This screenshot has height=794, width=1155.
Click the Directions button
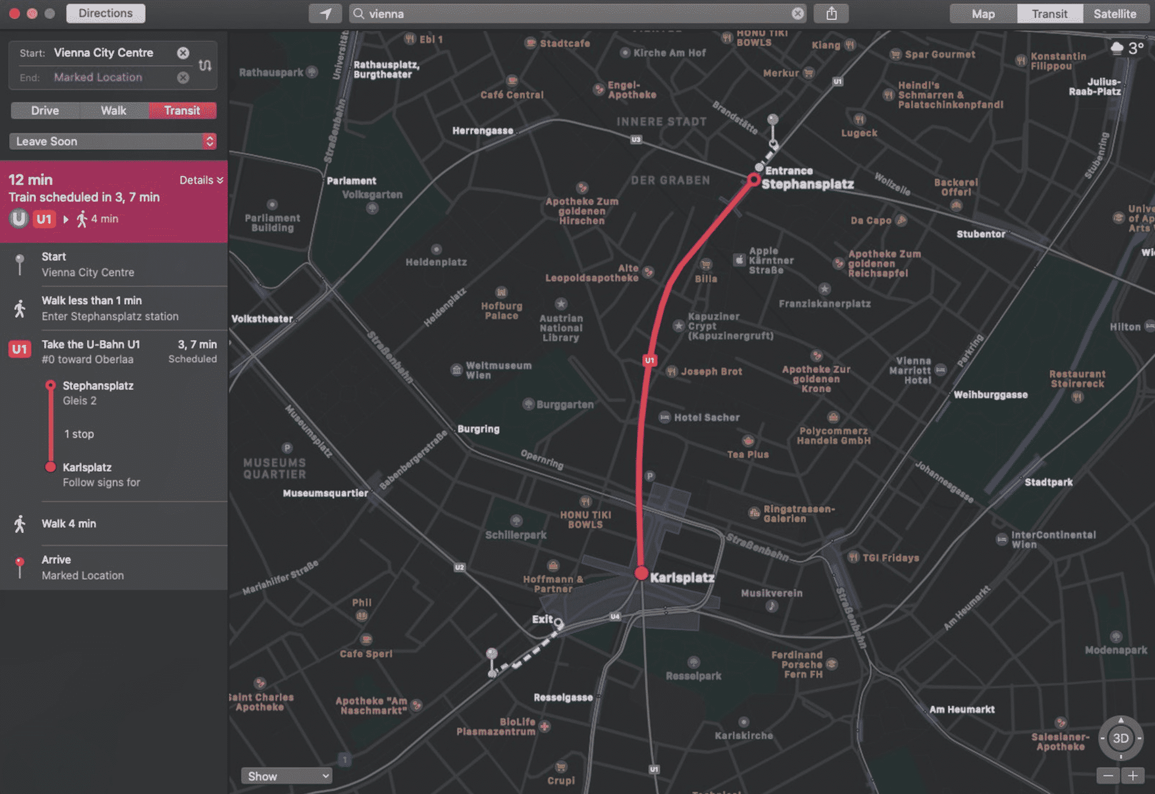click(x=105, y=13)
